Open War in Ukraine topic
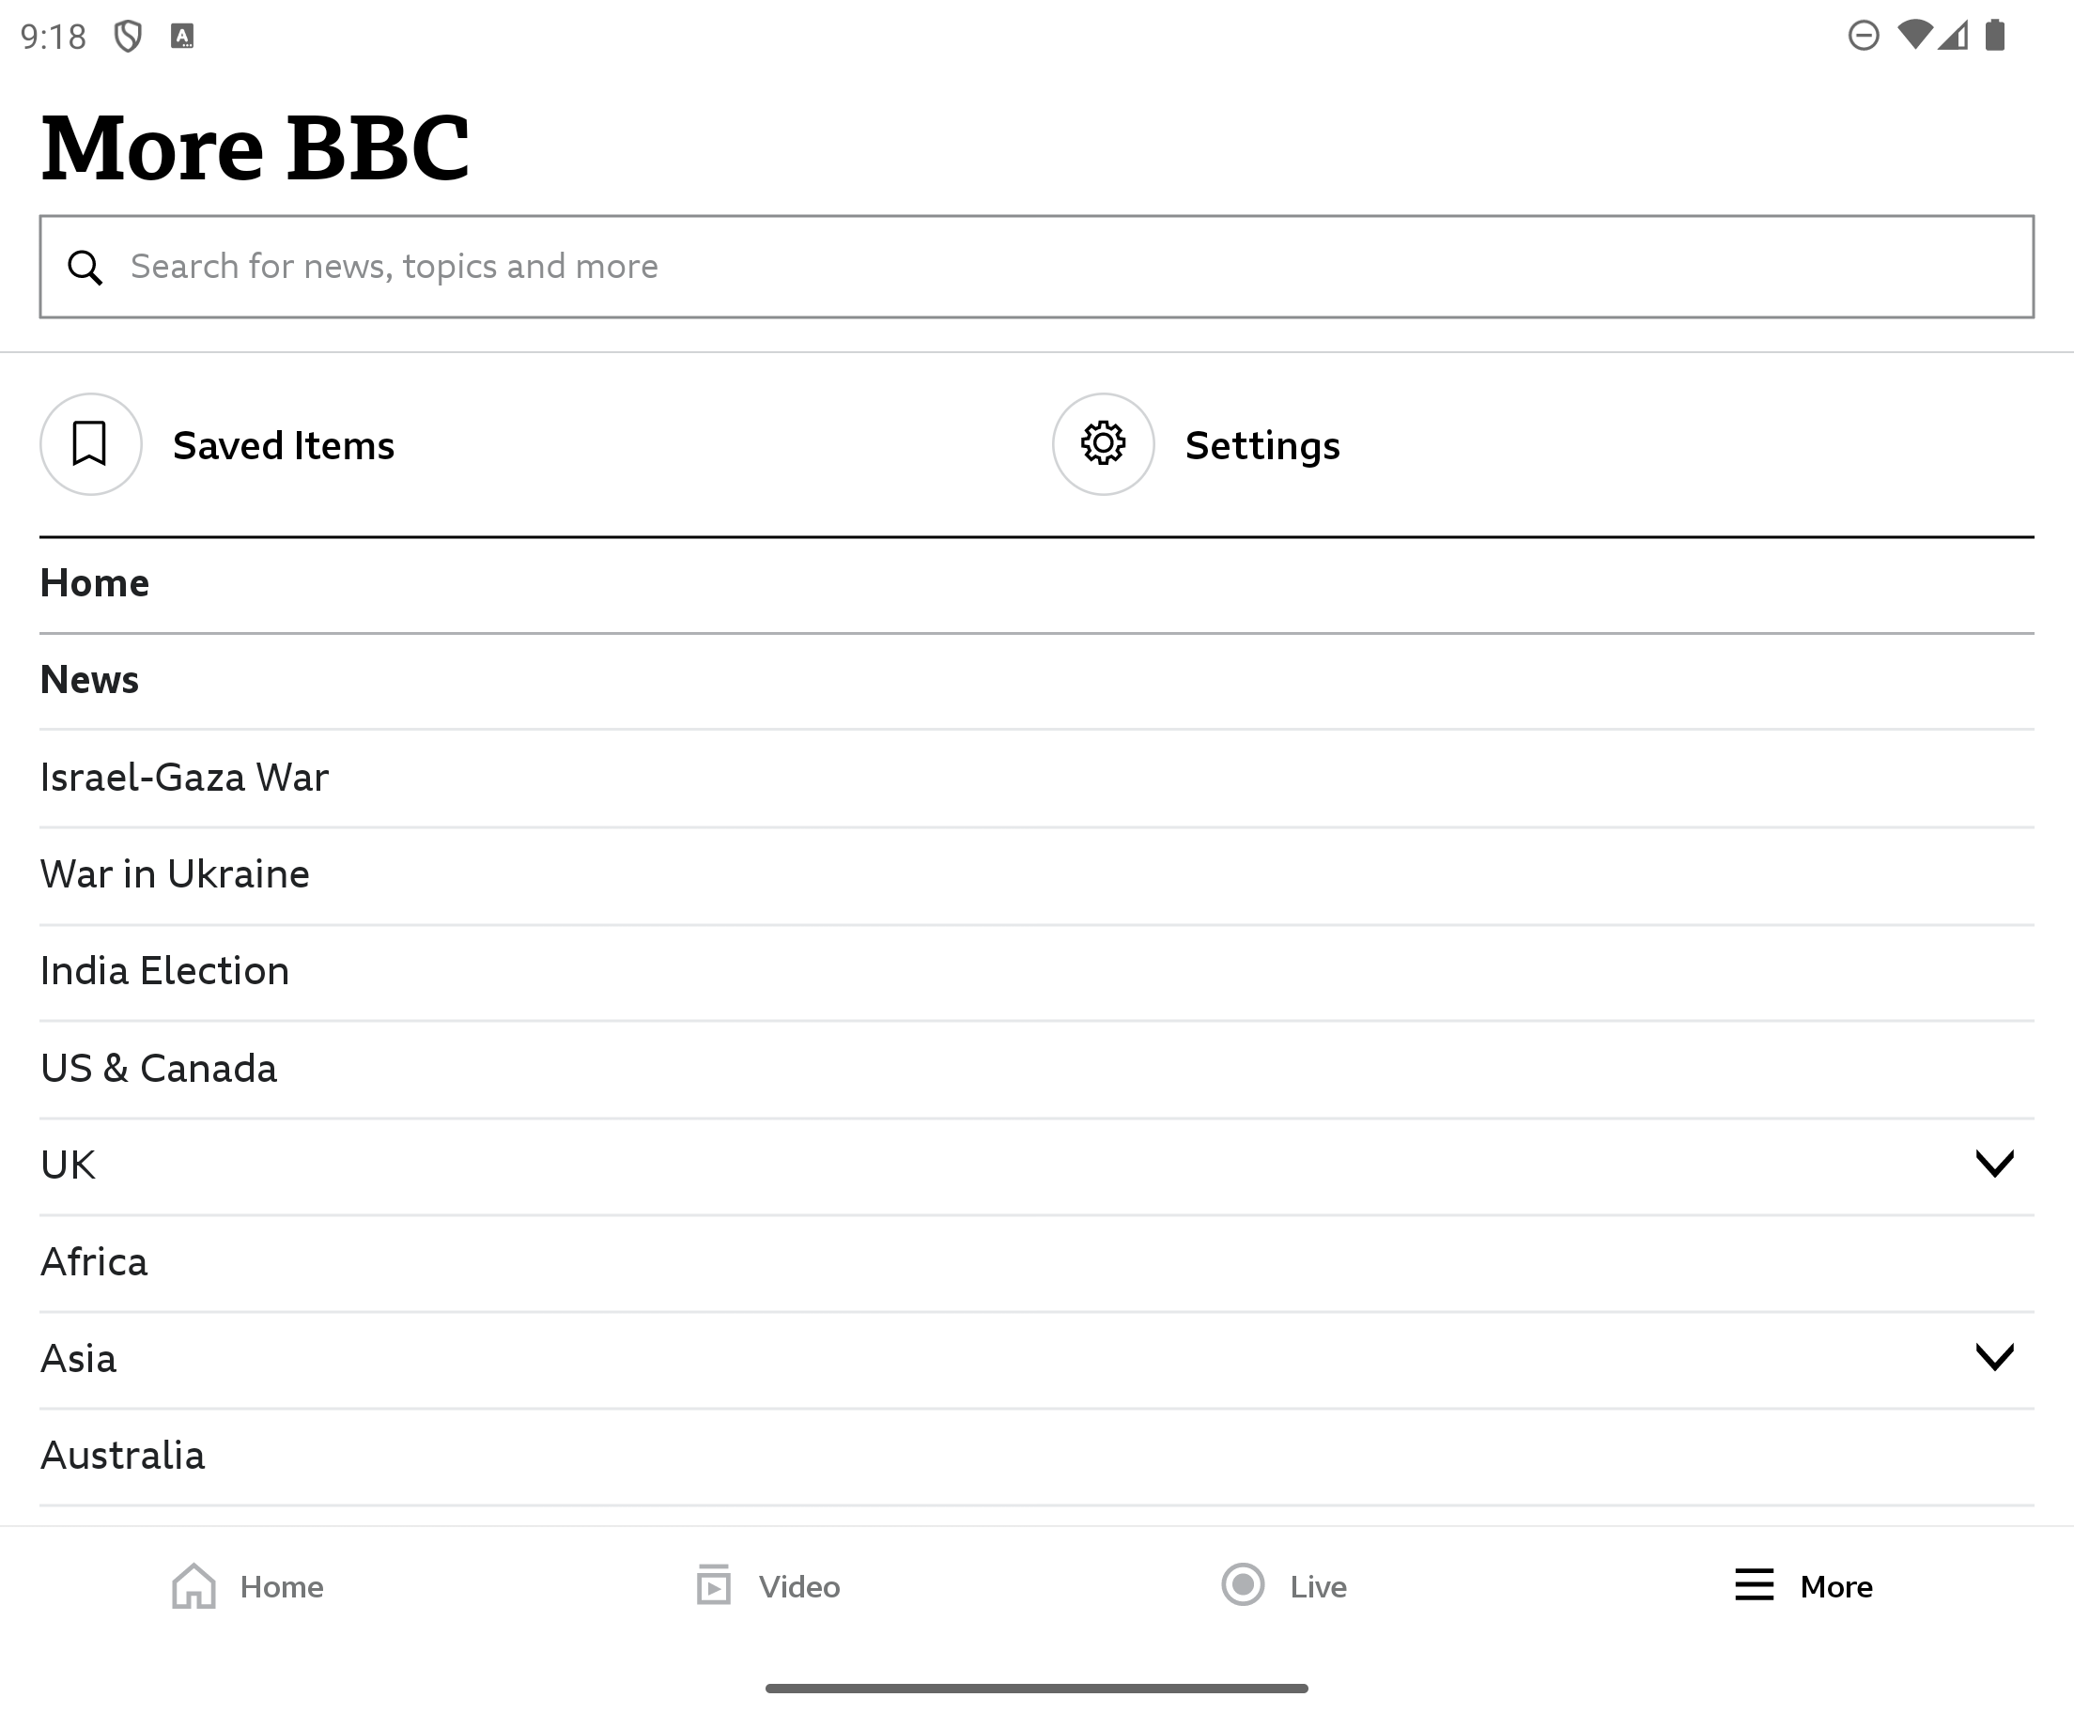 (x=1037, y=875)
